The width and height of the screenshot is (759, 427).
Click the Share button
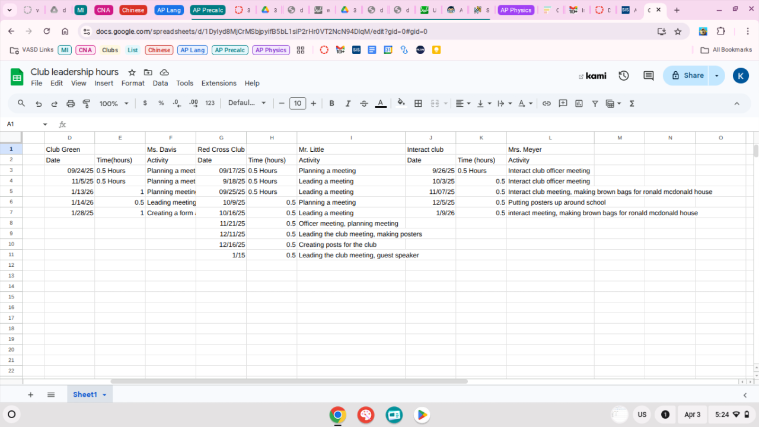[x=687, y=76]
